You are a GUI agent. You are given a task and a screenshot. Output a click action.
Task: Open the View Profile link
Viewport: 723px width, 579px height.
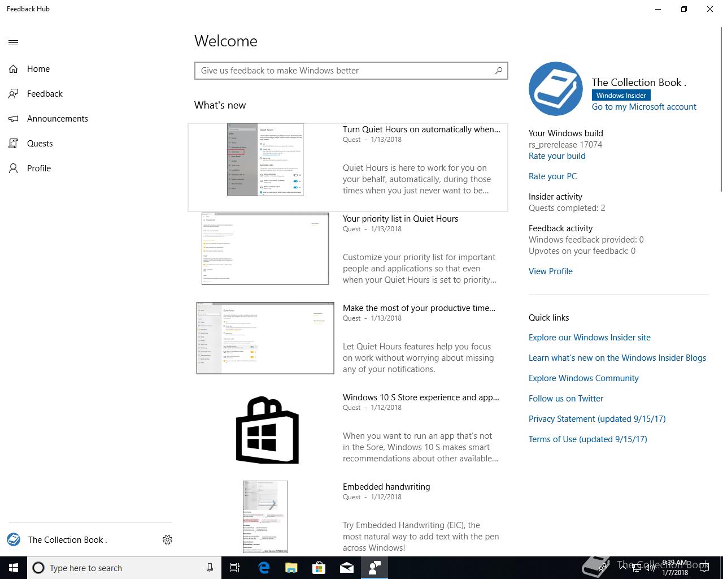point(551,271)
